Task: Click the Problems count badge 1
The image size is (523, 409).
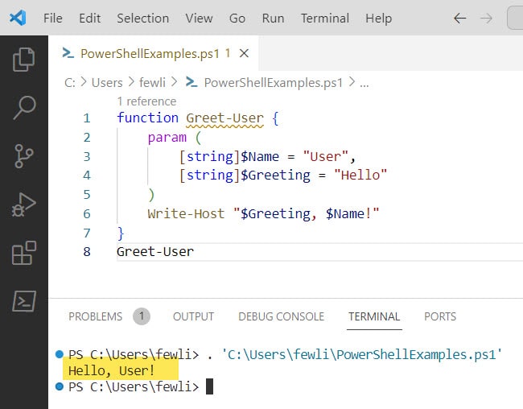Action: (x=142, y=316)
